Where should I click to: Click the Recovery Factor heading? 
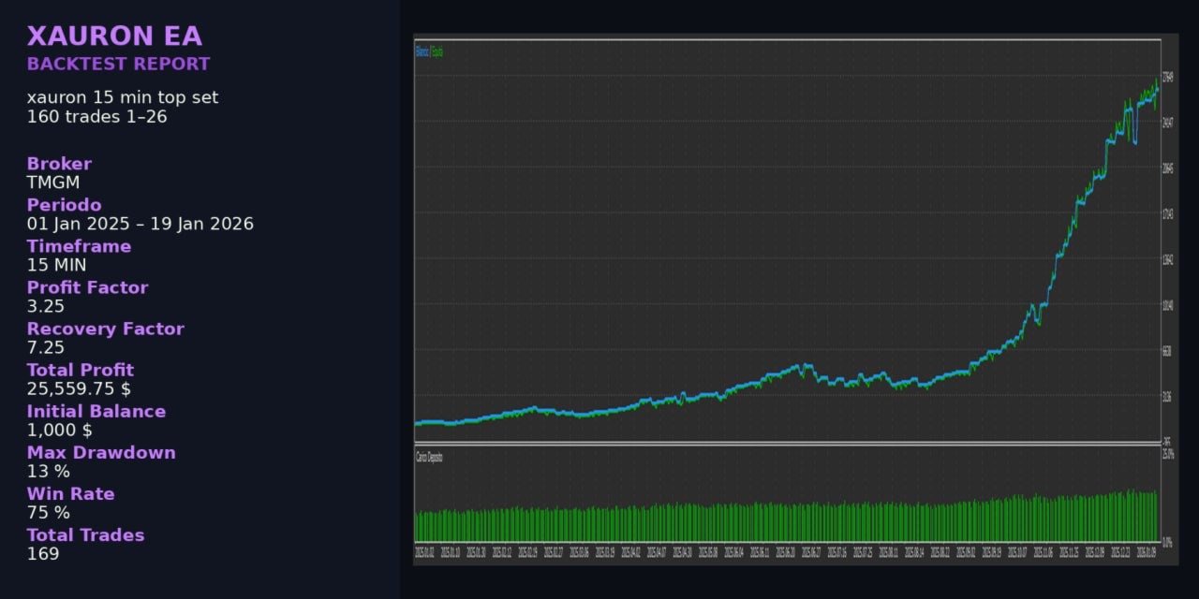click(x=105, y=329)
